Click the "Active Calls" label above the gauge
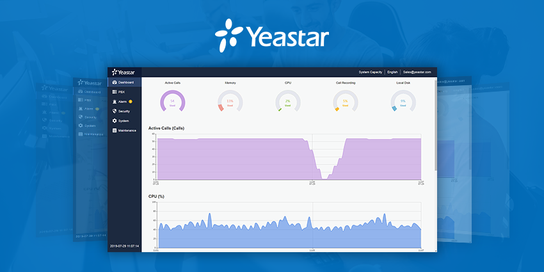This screenshot has height=272, width=544. click(x=172, y=83)
